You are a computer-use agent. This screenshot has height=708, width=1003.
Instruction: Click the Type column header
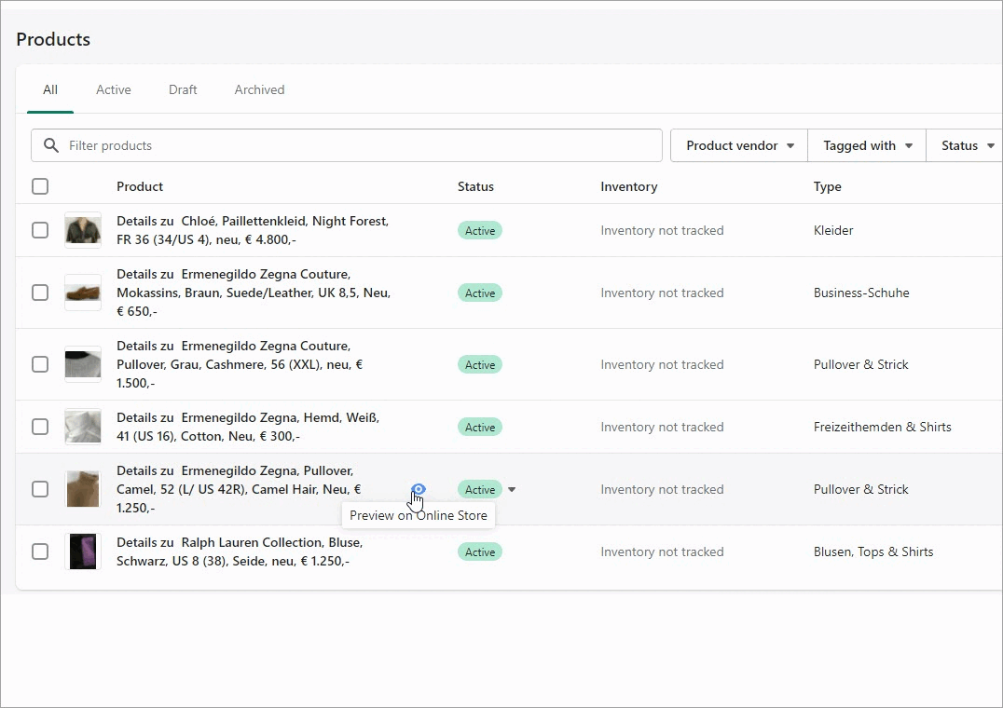click(828, 186)
